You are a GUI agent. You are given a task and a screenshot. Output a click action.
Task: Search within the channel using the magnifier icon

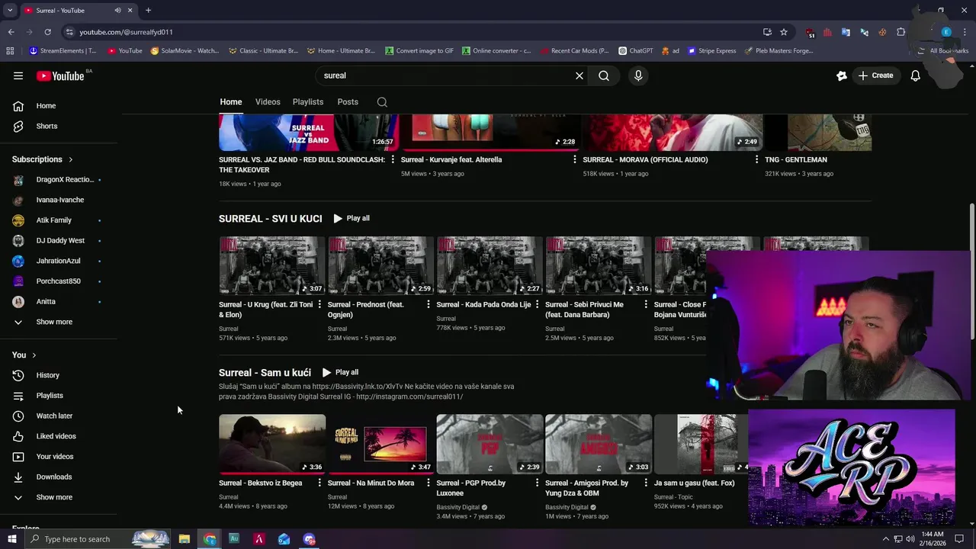[x=382, y=102]
